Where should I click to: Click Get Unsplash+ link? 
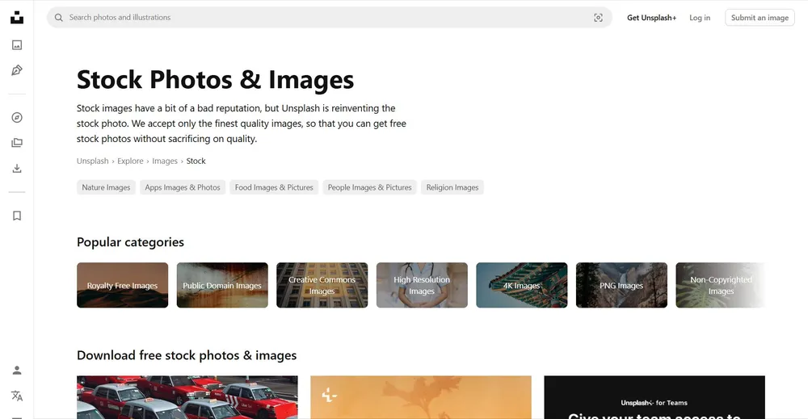(651, 18)
